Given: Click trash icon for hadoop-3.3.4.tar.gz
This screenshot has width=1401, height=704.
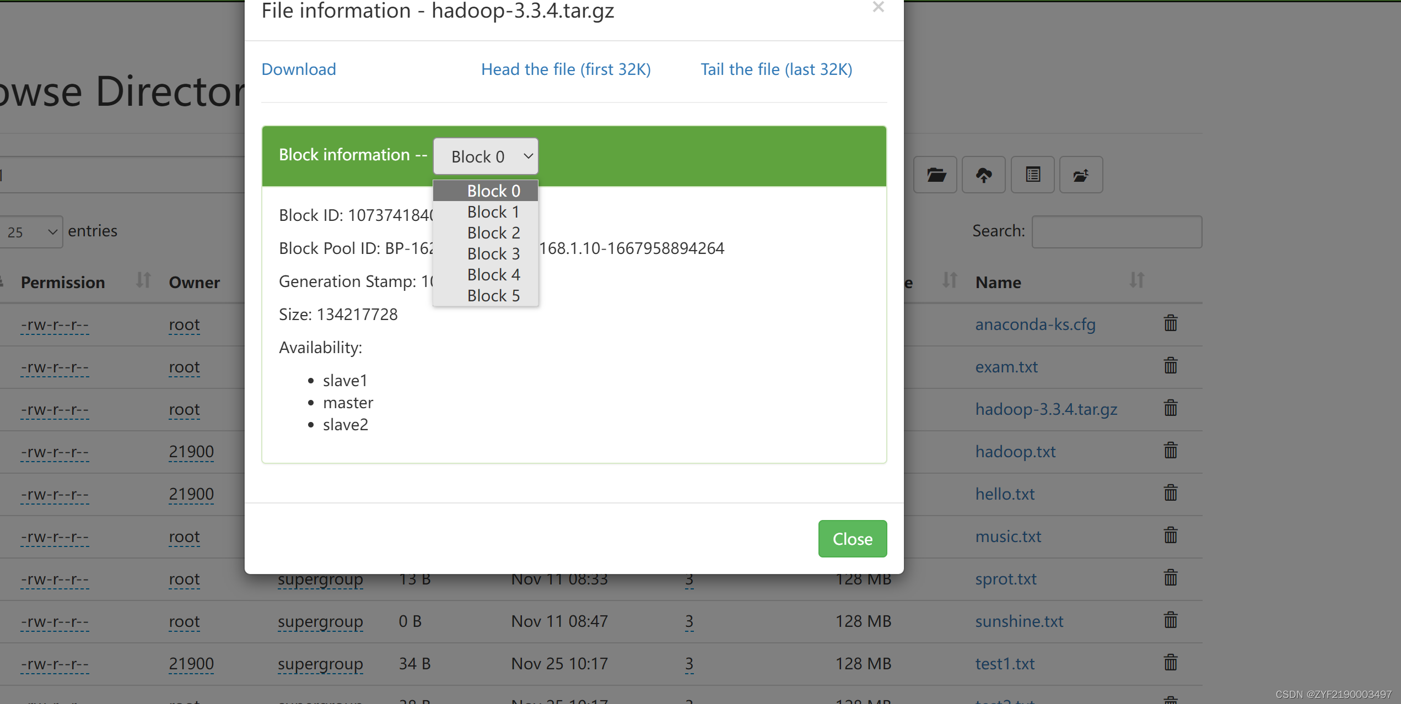Looking at the screenshot, I should [x=1171, y=408].
